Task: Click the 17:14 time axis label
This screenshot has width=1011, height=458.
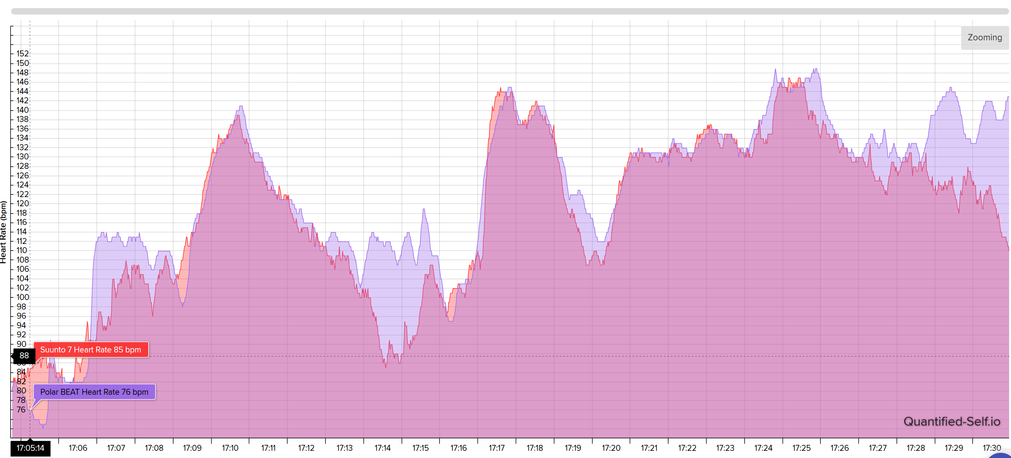Action: [x=382, y=448]
